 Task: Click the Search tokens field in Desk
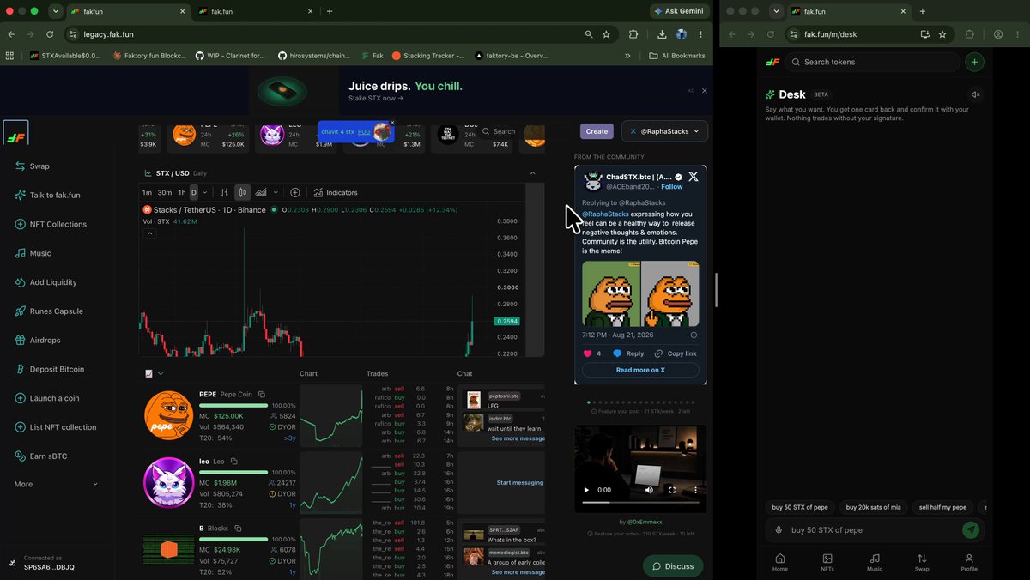pos(872,62)
